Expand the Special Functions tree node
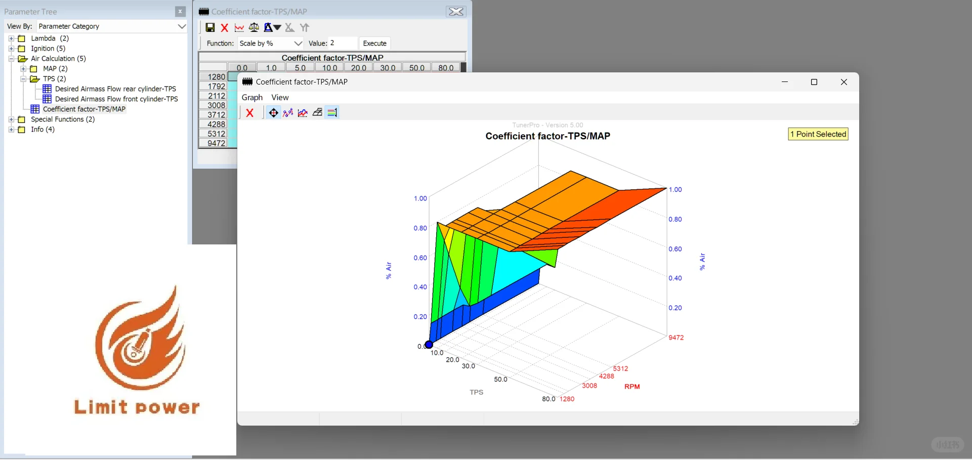The height and width of the screenshot is (460, 972). (11, 119)
